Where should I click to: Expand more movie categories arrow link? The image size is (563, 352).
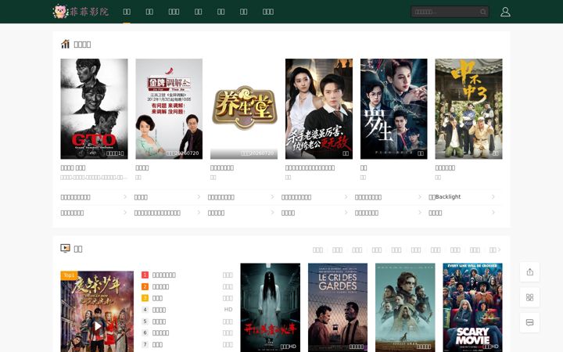tap(495, 250)
